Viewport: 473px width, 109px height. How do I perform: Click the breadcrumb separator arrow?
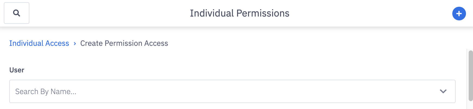coord(75,44)
